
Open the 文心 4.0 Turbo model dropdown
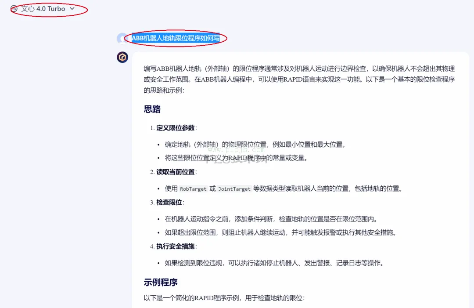48,9
